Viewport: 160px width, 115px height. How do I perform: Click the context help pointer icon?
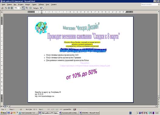(41, 8)
